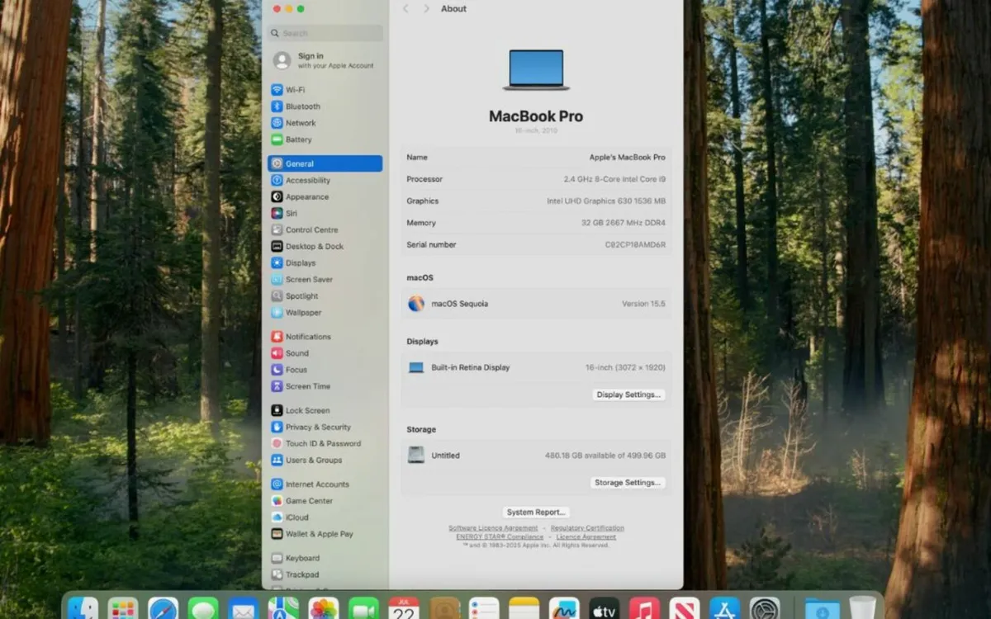The height and width of the screenshot is (619, 991).
Task: Go forward with the right chevron
Action: click(x=426, y=8)
